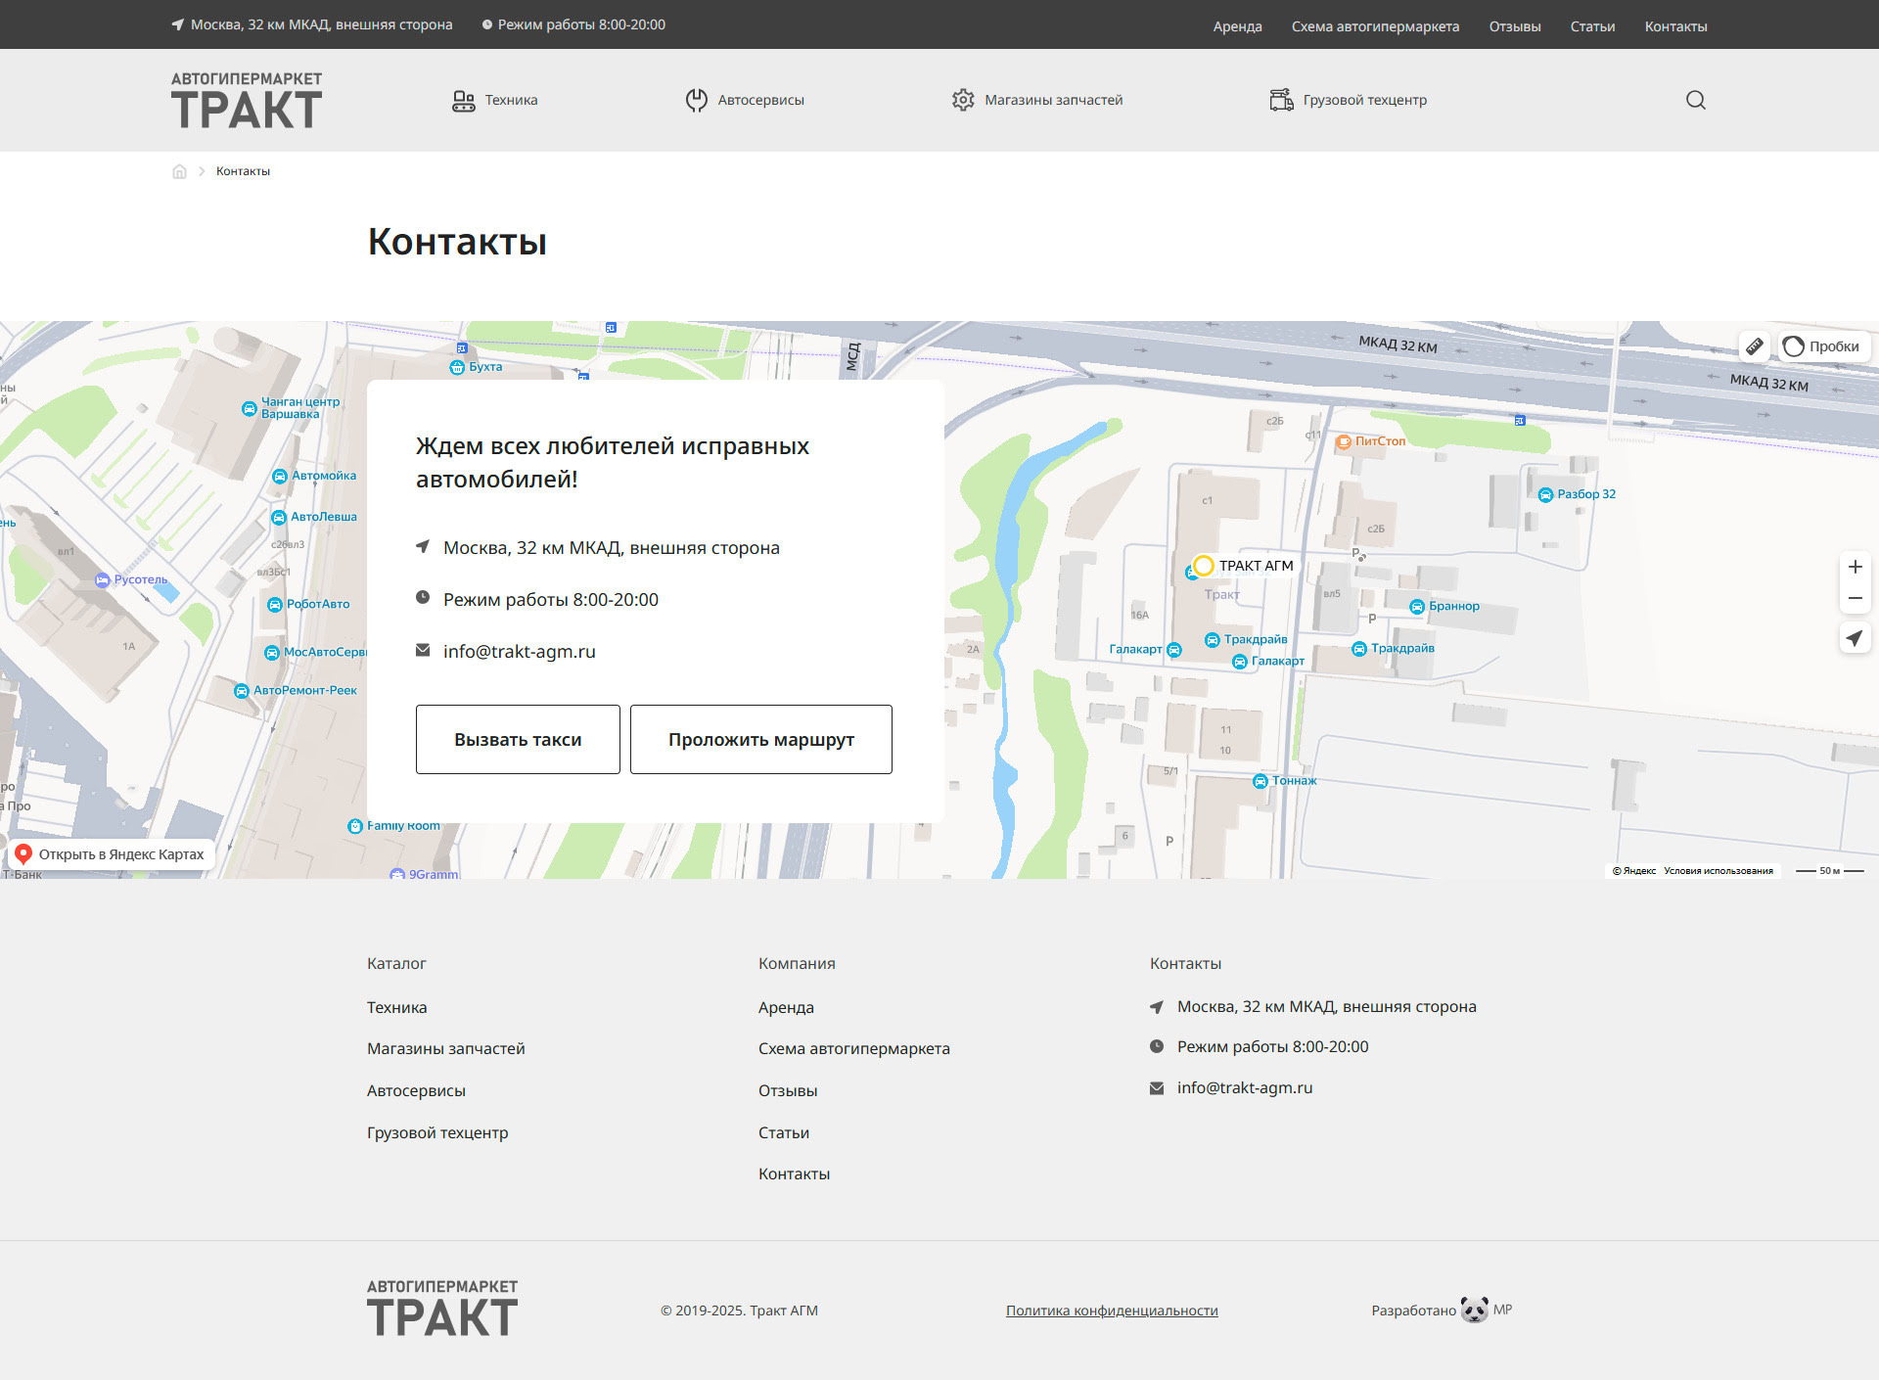Viewport: 1879px width, 1380px height.
Task: Click Условия использования on the map
Action: pyautogui.click(x=1718, y=871)
